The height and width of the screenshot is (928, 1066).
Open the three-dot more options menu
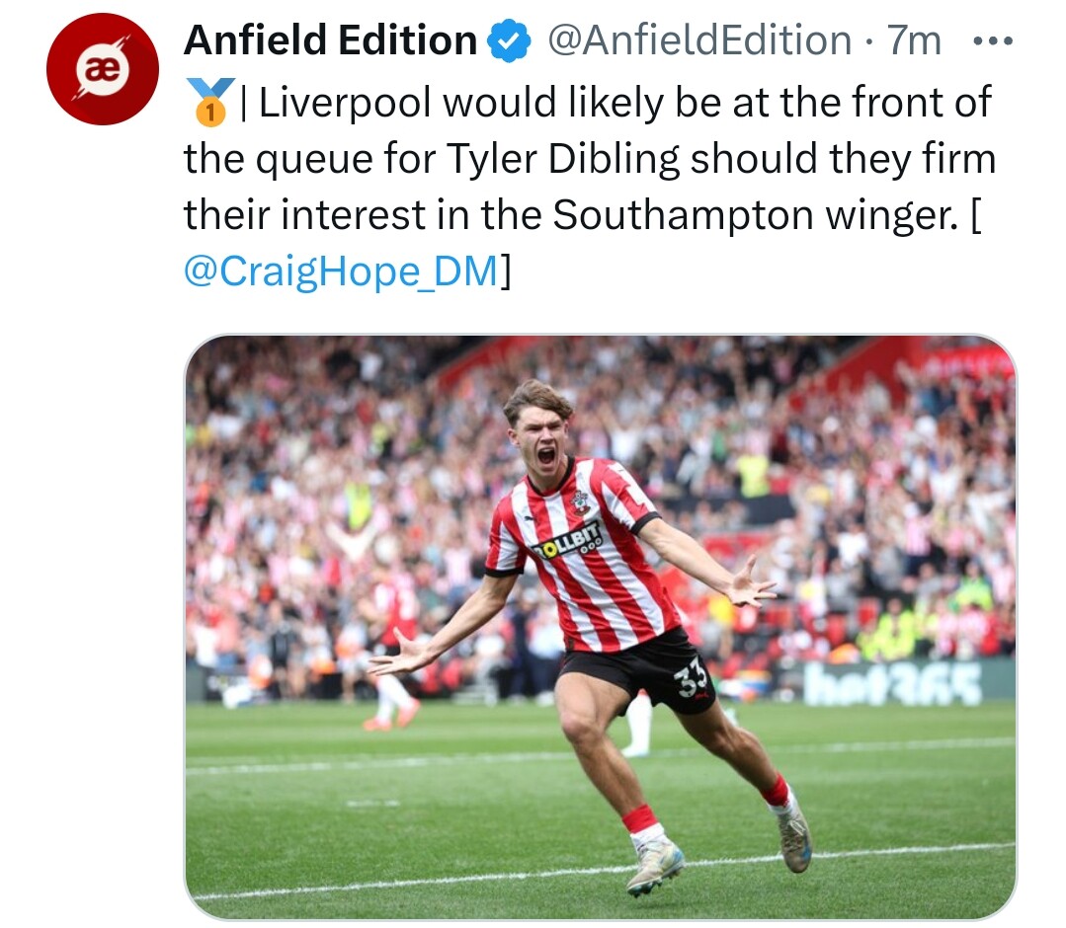click(993, 41)
